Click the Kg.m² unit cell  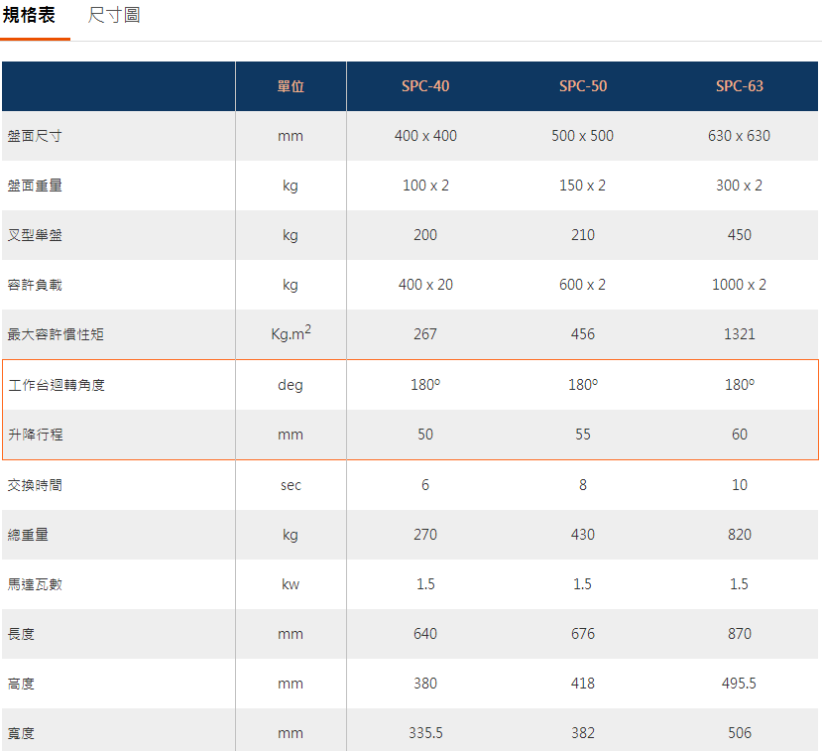pyautogui.click(x=291, y=334)
